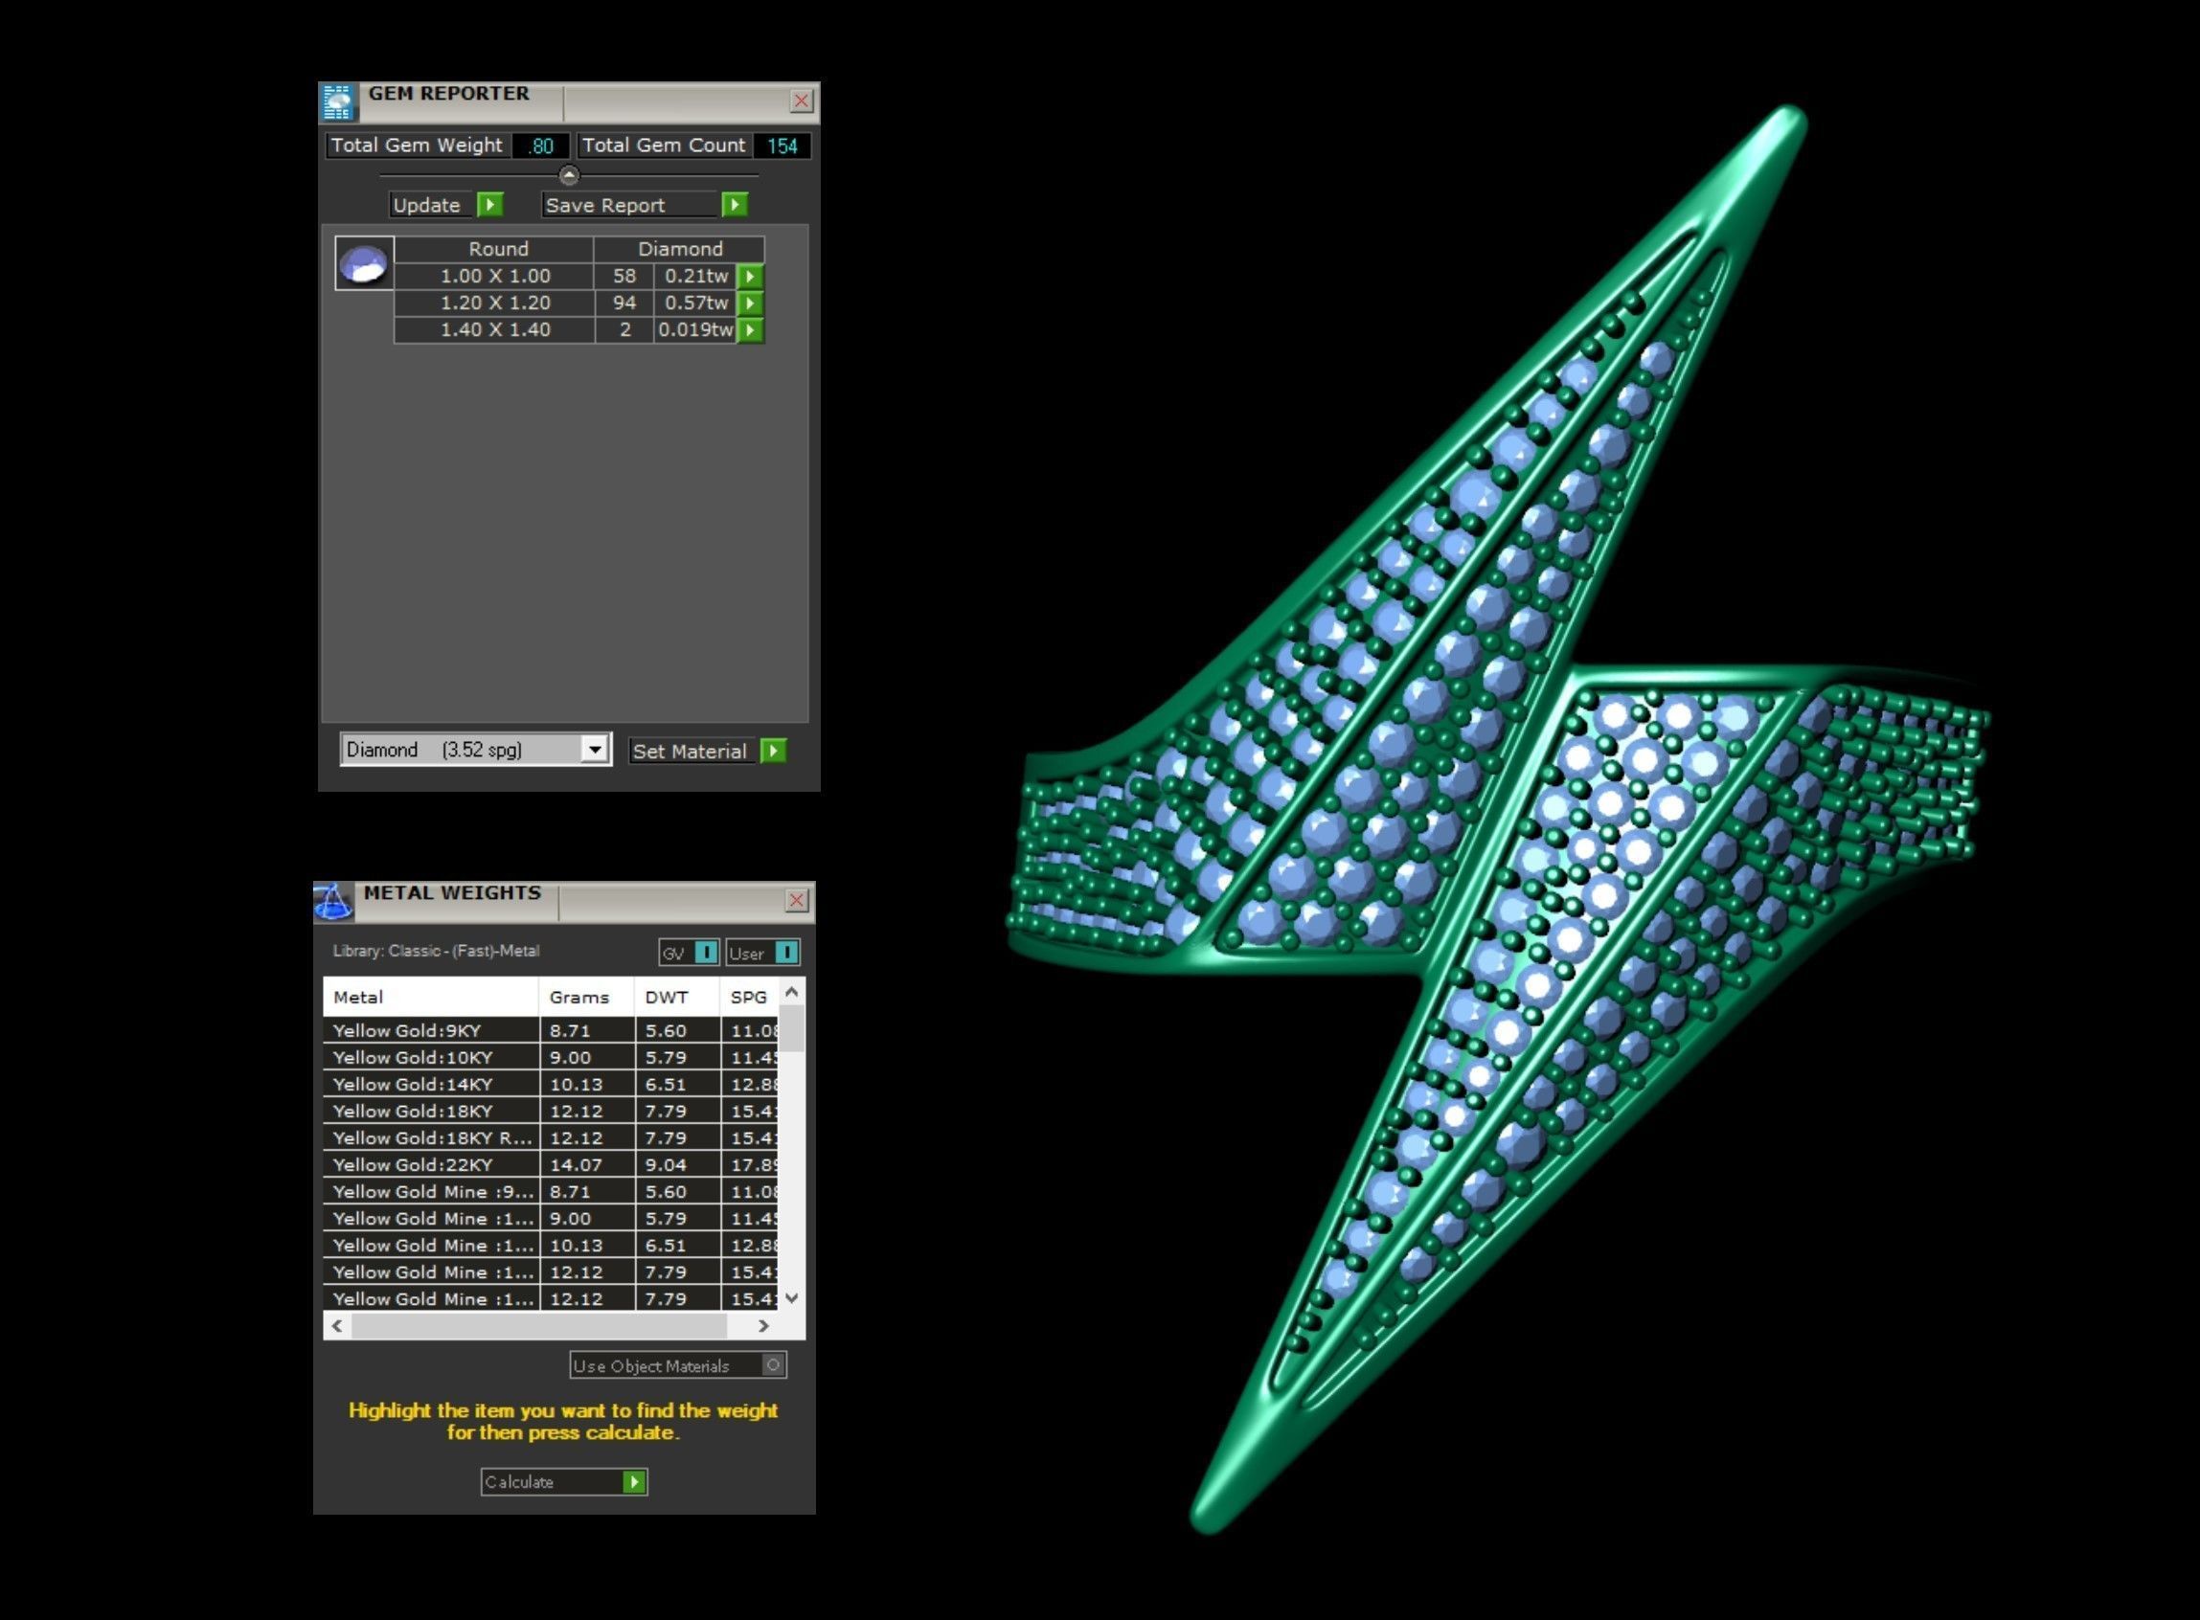
Task: Click green arrow on Calculate button
Action: pos(634,1482)
